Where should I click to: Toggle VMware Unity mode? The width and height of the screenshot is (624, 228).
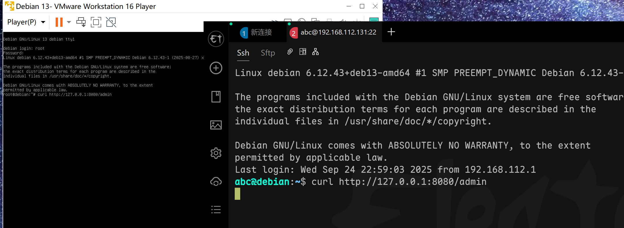[111, 22]
